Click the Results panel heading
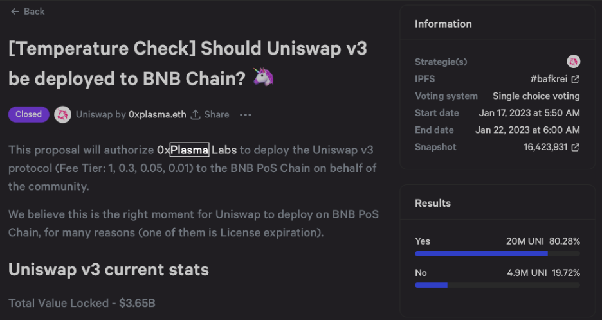 (x=433, y=203)
